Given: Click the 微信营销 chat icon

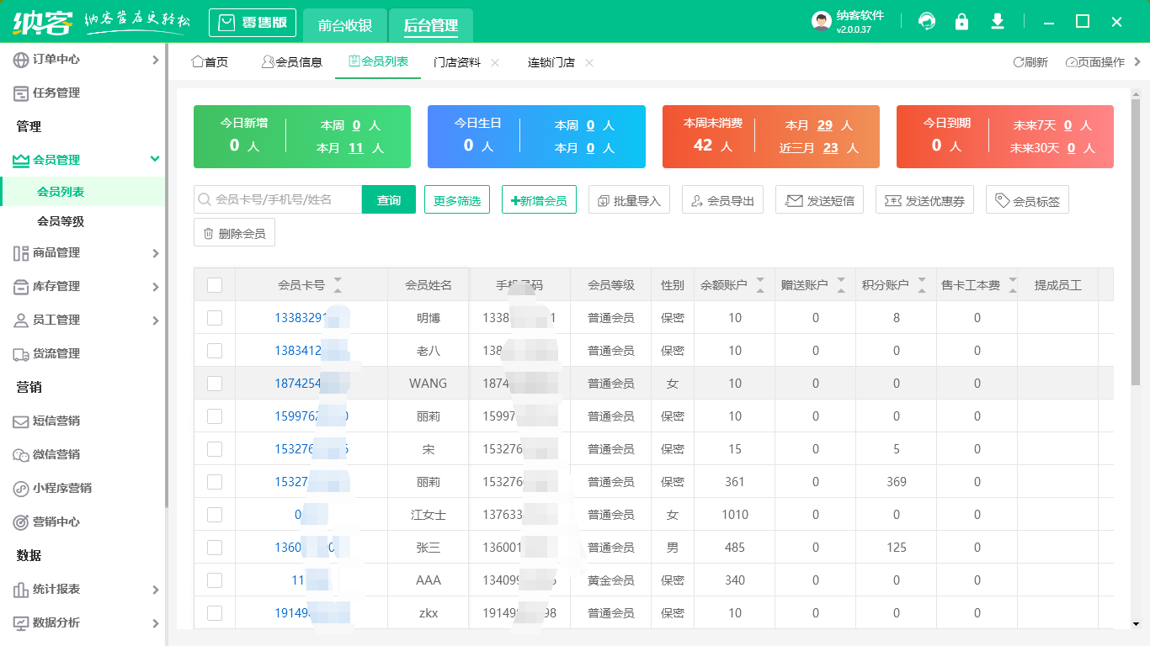Looking at the screenshot, I should 21,454.
